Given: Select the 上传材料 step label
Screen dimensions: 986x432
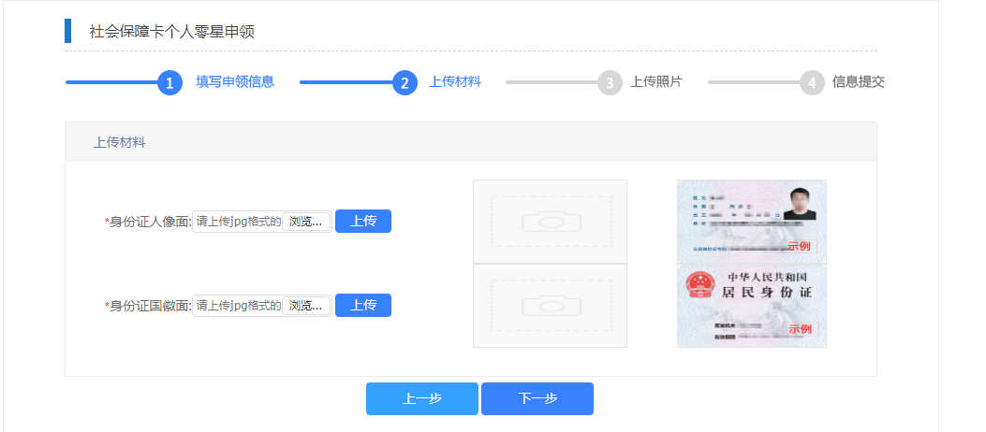Looking at the screenshot, I should tap(455, 81).
